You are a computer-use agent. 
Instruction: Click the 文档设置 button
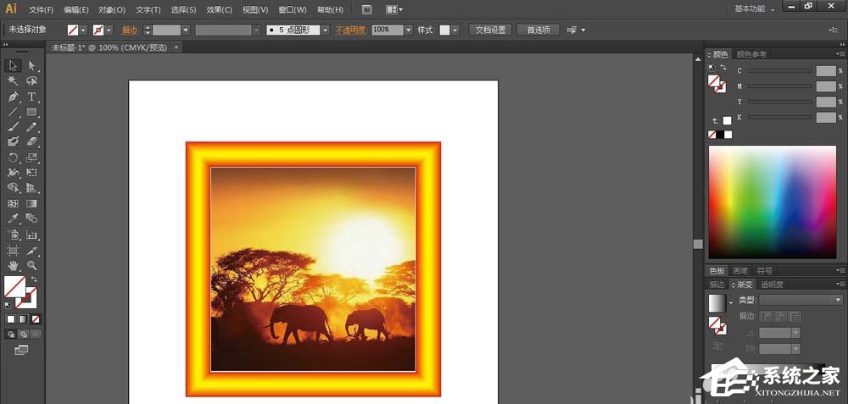pyautogui.click(x=489, y=30)
